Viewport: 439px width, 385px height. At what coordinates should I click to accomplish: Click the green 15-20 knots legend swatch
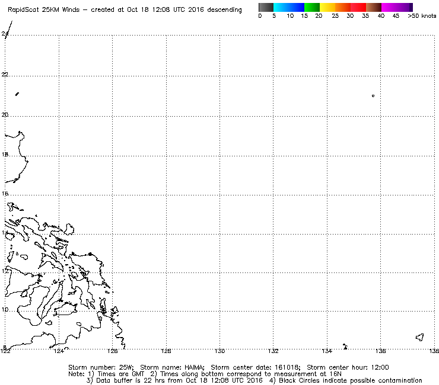click(312, 7)
